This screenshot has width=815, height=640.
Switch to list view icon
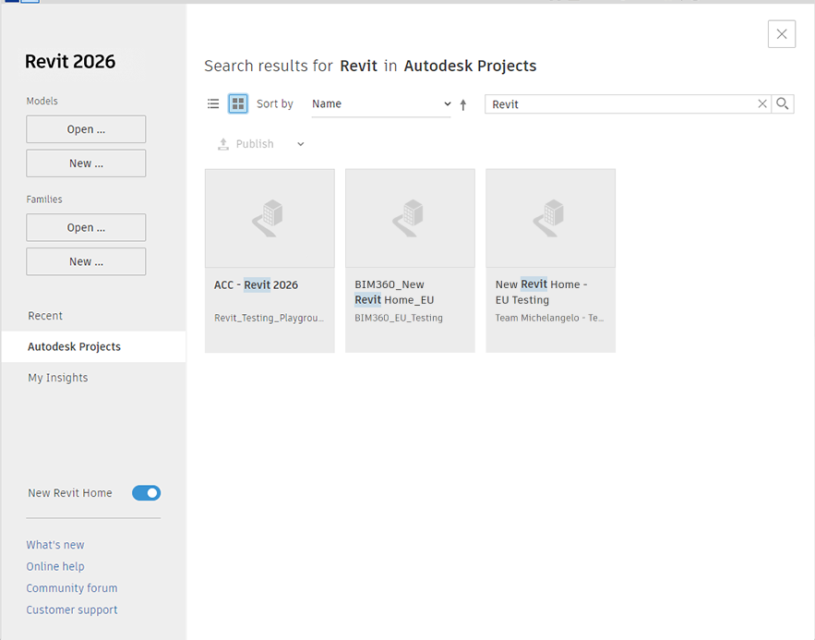tap(213, 104)
